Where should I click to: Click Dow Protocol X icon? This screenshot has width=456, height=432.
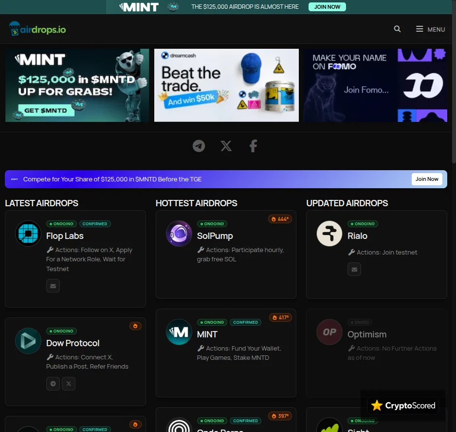(x=69, y=384)
